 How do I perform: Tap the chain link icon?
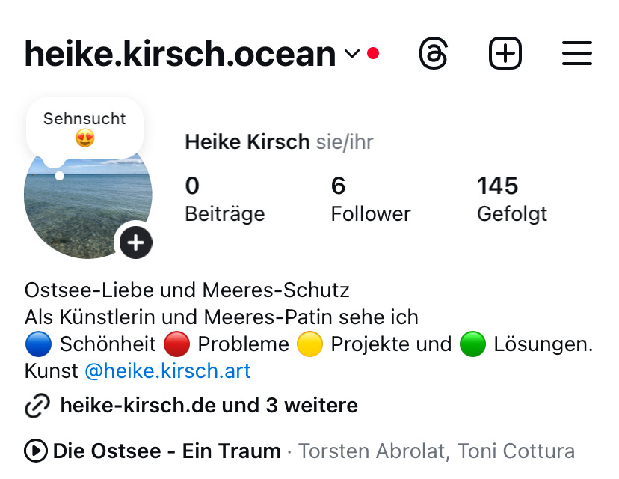click(x=37, y=406)
